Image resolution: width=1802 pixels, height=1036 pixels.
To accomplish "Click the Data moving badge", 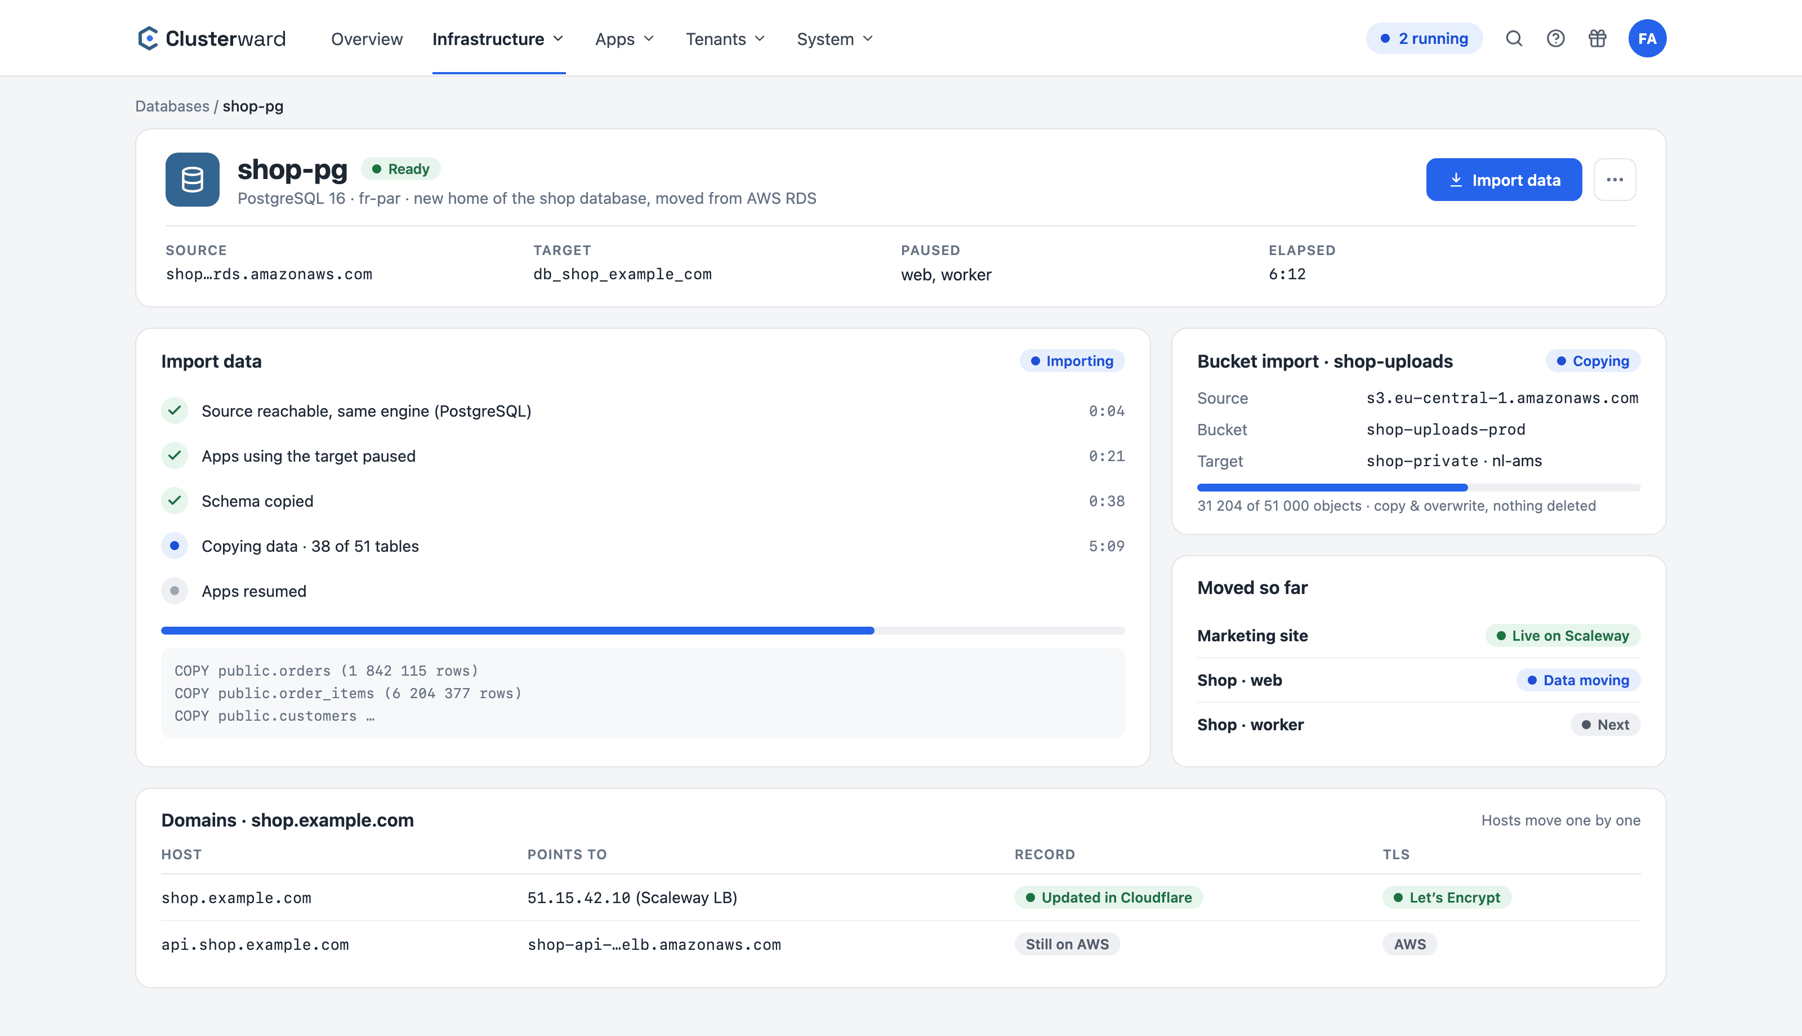I will click(x=1578, y=680).
